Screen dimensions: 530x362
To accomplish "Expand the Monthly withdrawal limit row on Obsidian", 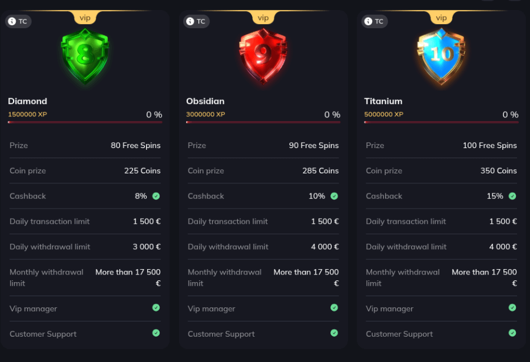I will click(263, 277).
